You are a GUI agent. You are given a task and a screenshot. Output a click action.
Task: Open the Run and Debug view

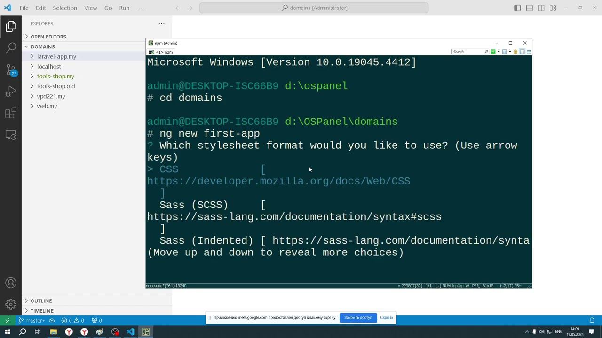pyautogui.click(x=11, y=92)
